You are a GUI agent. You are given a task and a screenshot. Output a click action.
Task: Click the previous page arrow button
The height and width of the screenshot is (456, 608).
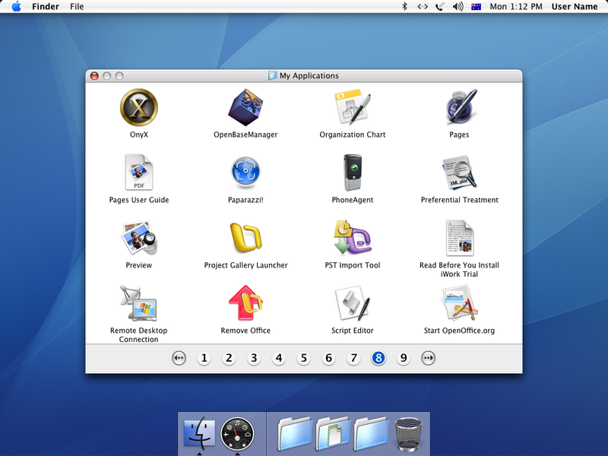click(x=179, y=358)
